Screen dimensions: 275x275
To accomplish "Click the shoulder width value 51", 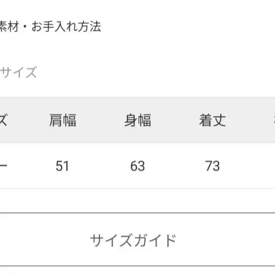I will click(x=63, y=166).
